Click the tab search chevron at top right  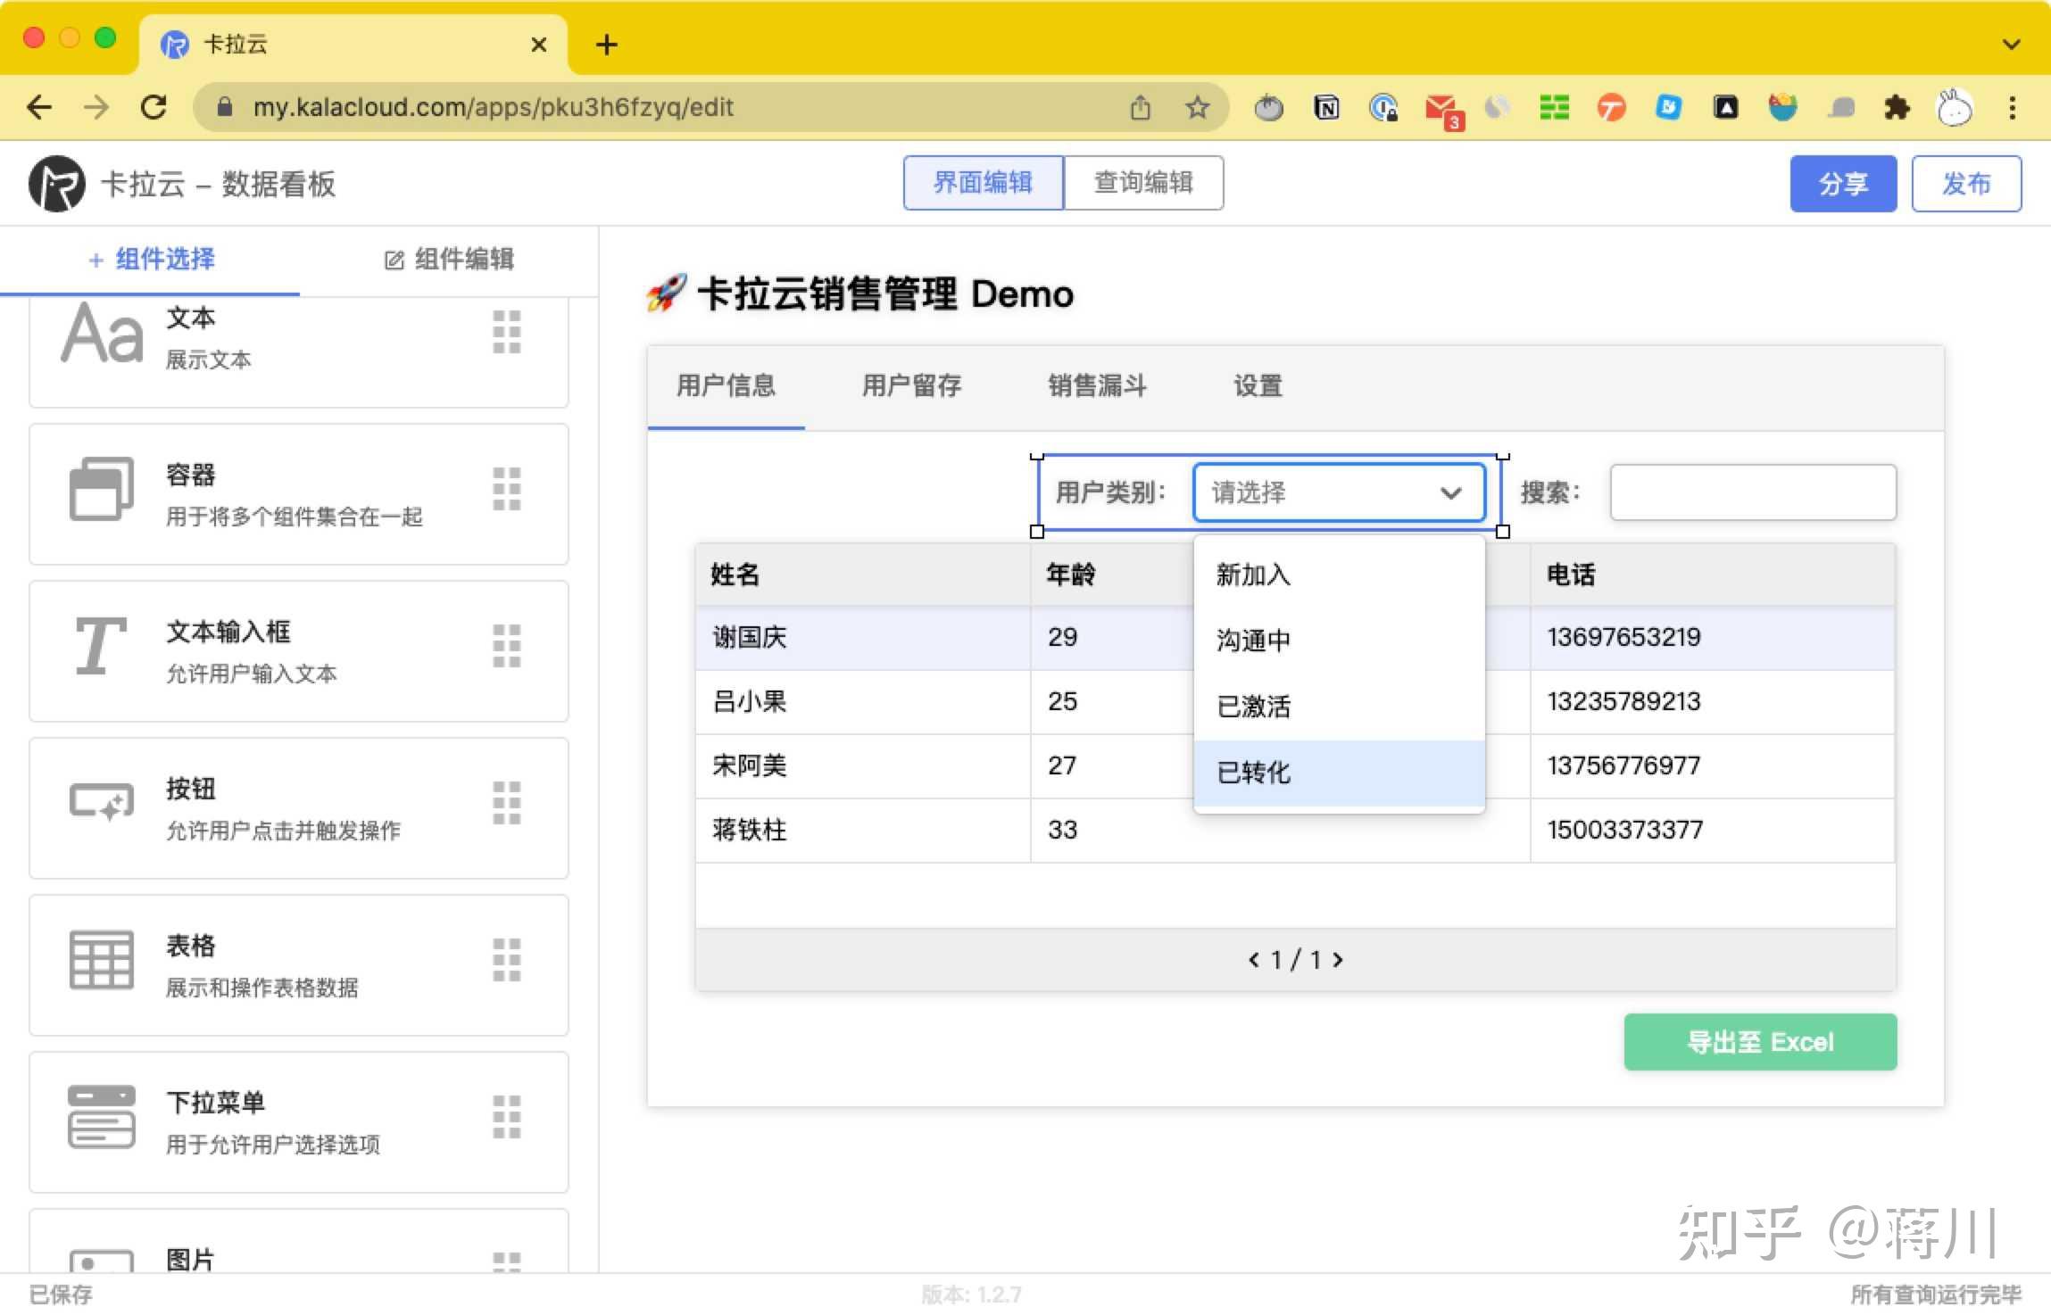[2011, 44]
